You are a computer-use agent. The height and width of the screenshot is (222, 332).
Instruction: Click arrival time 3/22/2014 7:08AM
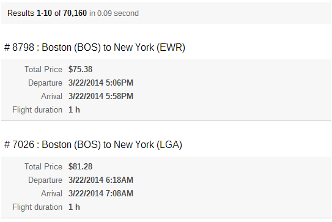tap(101, 194)
